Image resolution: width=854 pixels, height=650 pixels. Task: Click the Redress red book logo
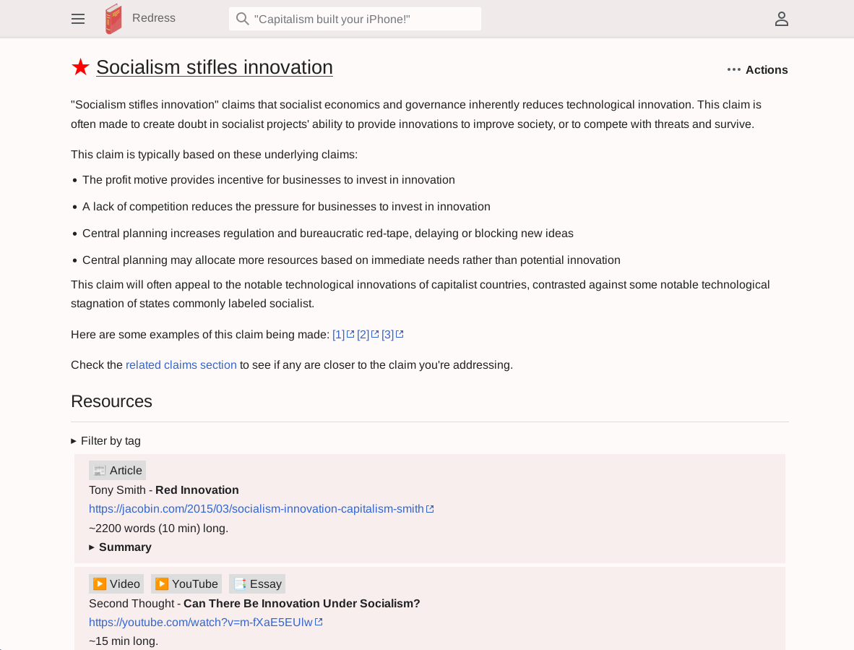(x=113, y=19)
